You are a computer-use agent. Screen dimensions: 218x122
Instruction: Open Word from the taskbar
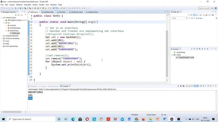165,119
